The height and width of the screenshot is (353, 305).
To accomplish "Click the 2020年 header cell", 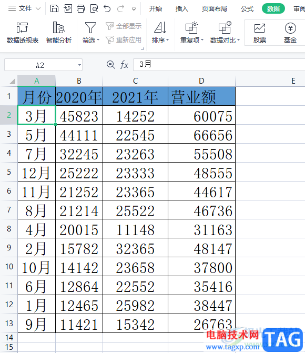I will (x=79, y=96).
